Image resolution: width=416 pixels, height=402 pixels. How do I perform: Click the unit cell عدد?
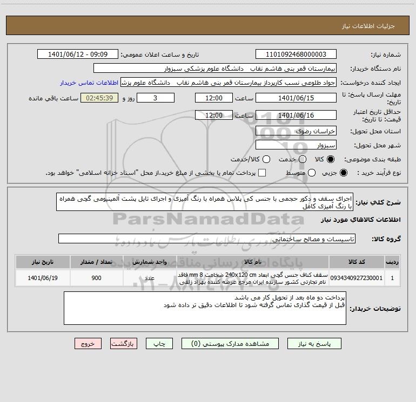(150, 278)
